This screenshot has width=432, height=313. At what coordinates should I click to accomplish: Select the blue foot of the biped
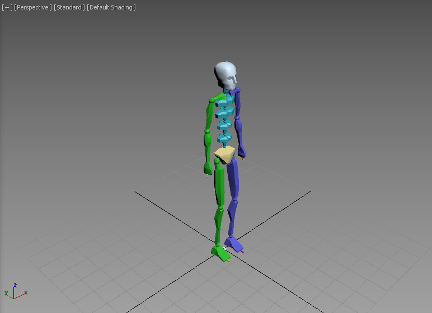(234, 244)
